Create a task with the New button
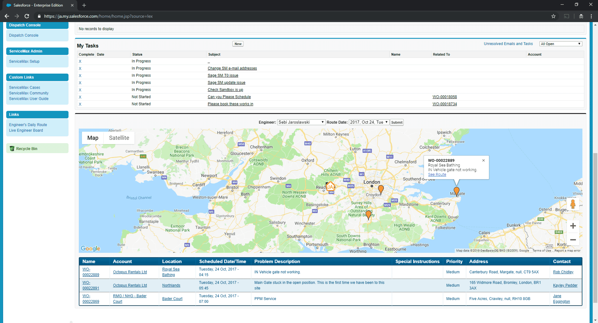Viewport: 598px width, 323px height. pyautogui.click(x=238, y=44)
